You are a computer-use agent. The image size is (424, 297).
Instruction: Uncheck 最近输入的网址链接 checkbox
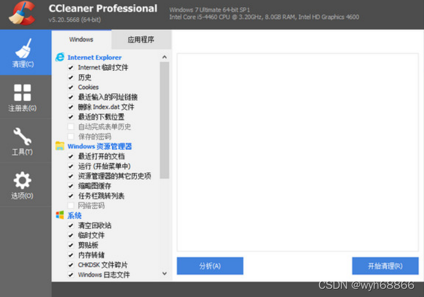71,97
